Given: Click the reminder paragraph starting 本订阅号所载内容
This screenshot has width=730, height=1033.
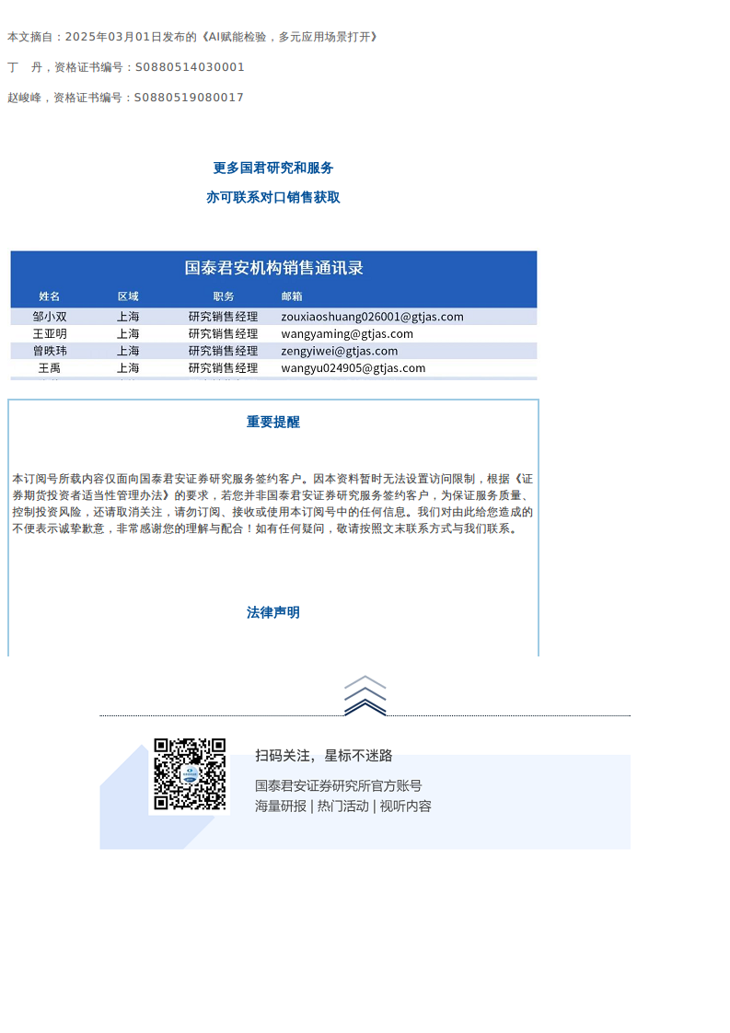Looking at the screenshot, I should 272,504.
